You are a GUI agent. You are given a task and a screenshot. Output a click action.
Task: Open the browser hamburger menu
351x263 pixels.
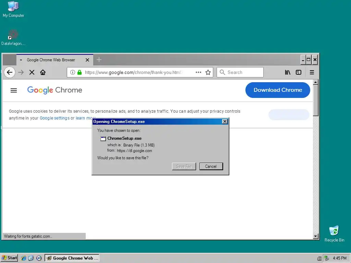pos(312,72)
